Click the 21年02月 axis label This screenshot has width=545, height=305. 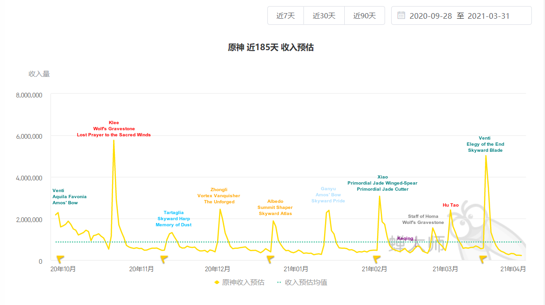coord(374,269)
